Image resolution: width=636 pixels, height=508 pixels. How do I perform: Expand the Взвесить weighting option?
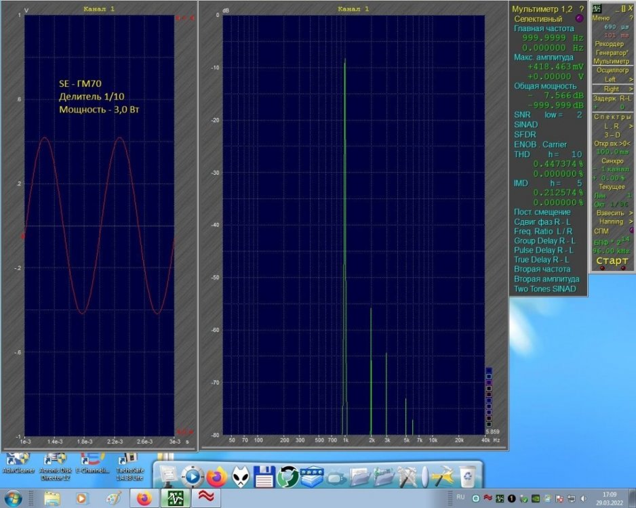pos(612,213)
